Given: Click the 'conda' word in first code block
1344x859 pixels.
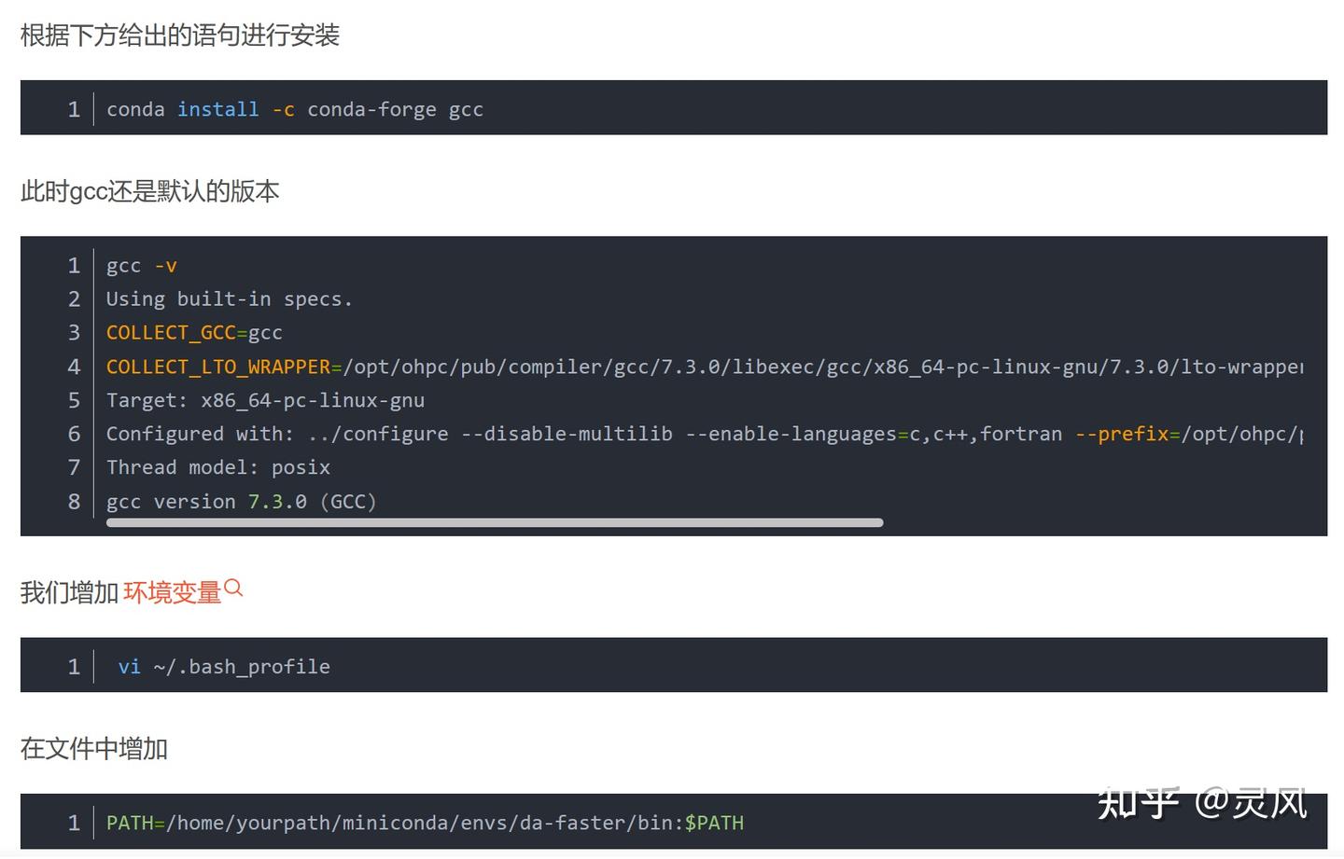Looking at the screenshot, I should (x=135, y=109).
